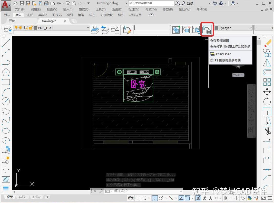Screen dimensions: 274x203
Task: Open the ByLayer color dropdown
Action: [250, 27]
